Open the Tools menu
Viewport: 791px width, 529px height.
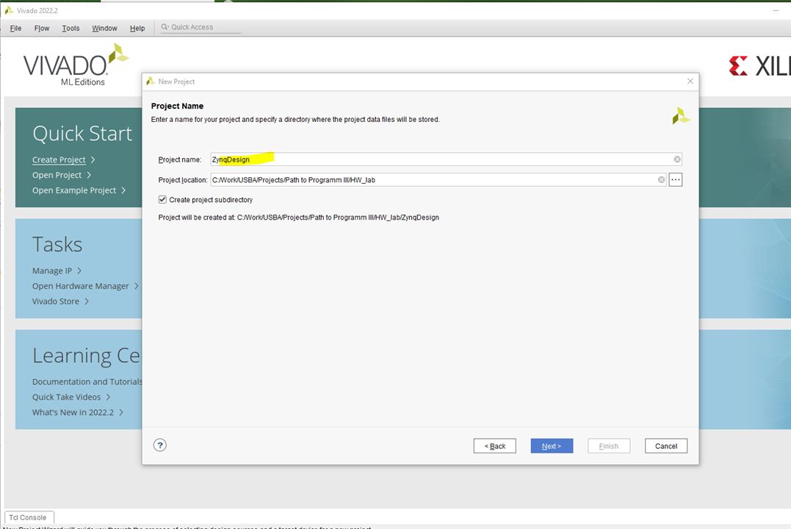(x=71, y=28)
